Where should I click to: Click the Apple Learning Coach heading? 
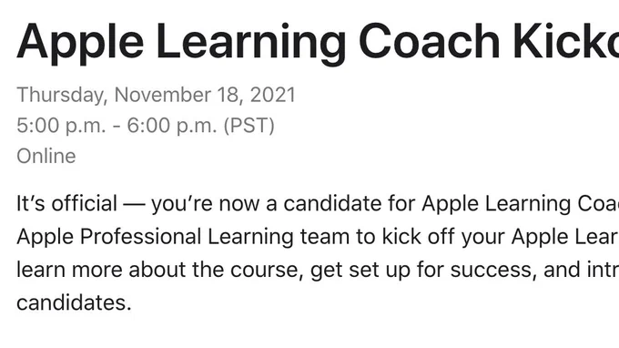click(x=318, y=42)
